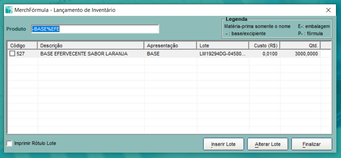341x158 pixels.
Task: Close the Lançamento de Inventário window
Action: 328,10
